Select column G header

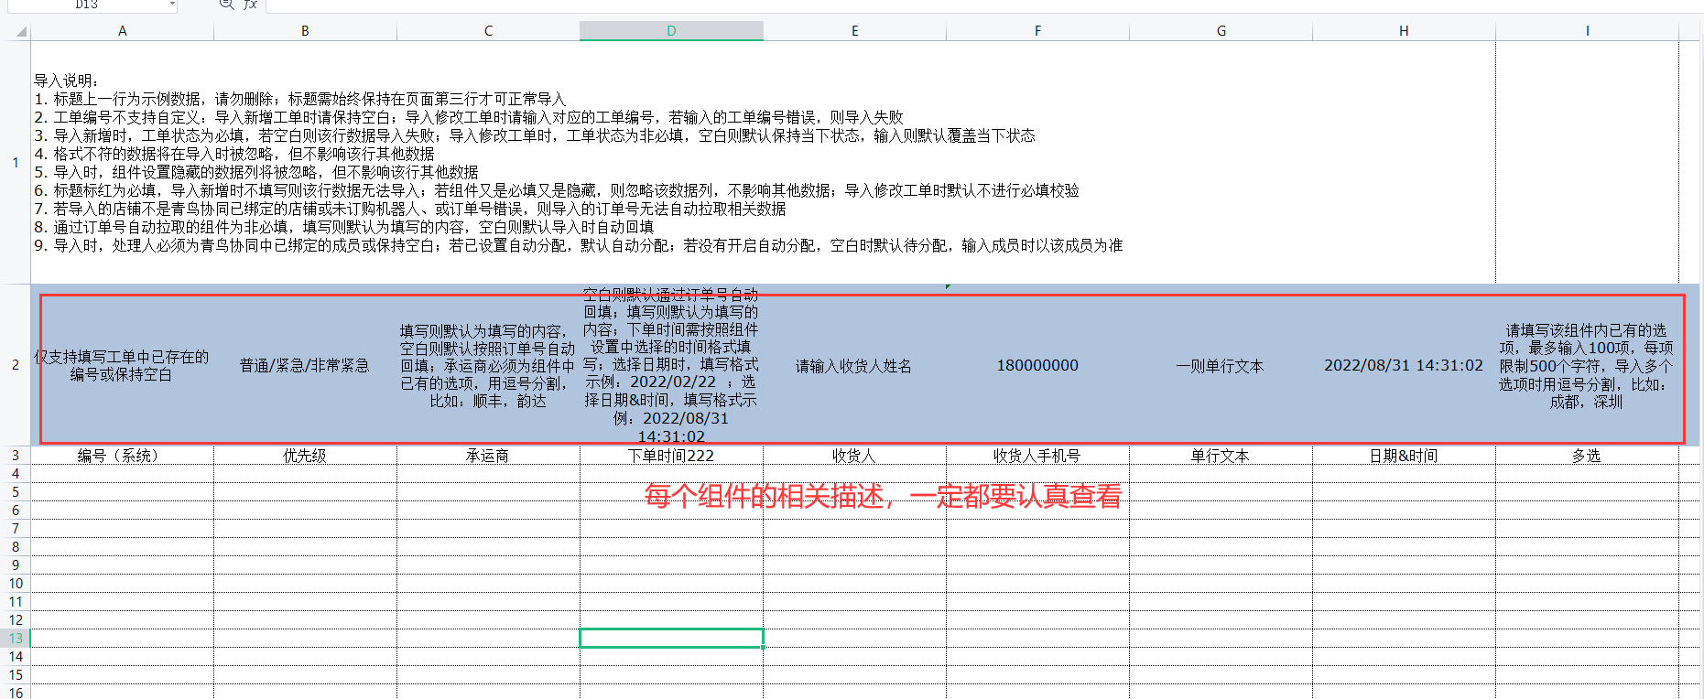pyautogui.click(x=1221, y=31)
